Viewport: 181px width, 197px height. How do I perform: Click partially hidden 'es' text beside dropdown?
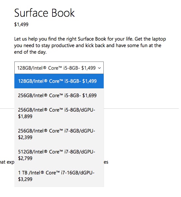(x=106, y=162)
